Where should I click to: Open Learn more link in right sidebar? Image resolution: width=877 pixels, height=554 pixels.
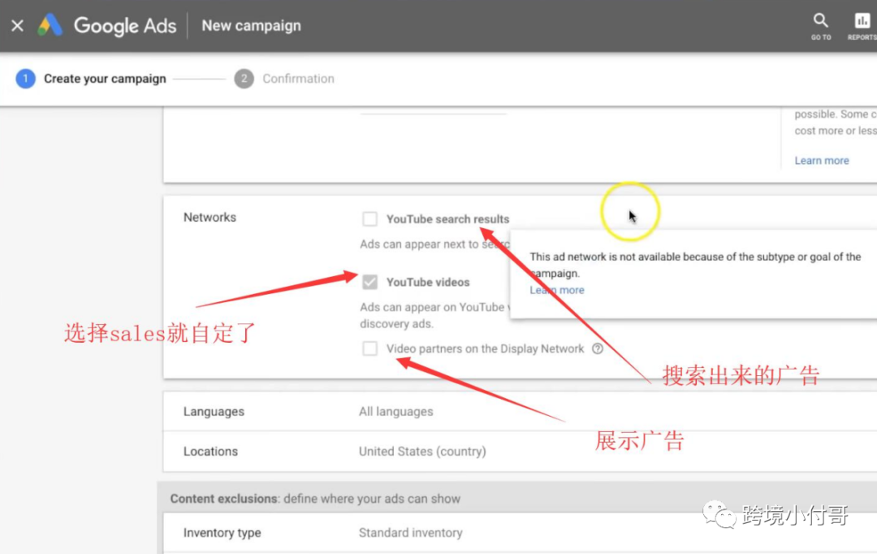[822, 161]
